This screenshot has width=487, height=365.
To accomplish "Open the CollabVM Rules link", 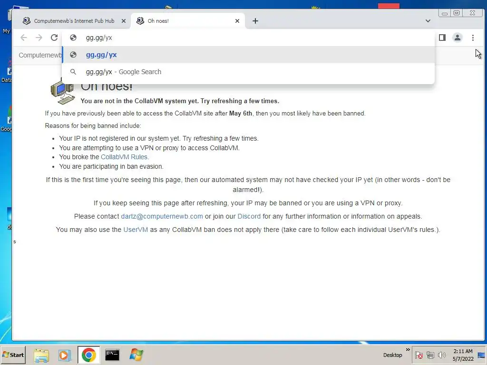I will point(125,157).
